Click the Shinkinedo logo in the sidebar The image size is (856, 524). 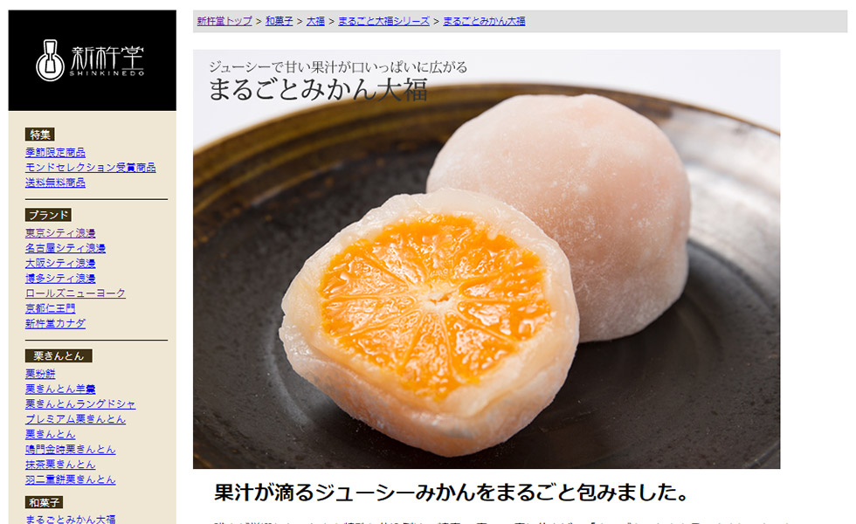(92, 60)
